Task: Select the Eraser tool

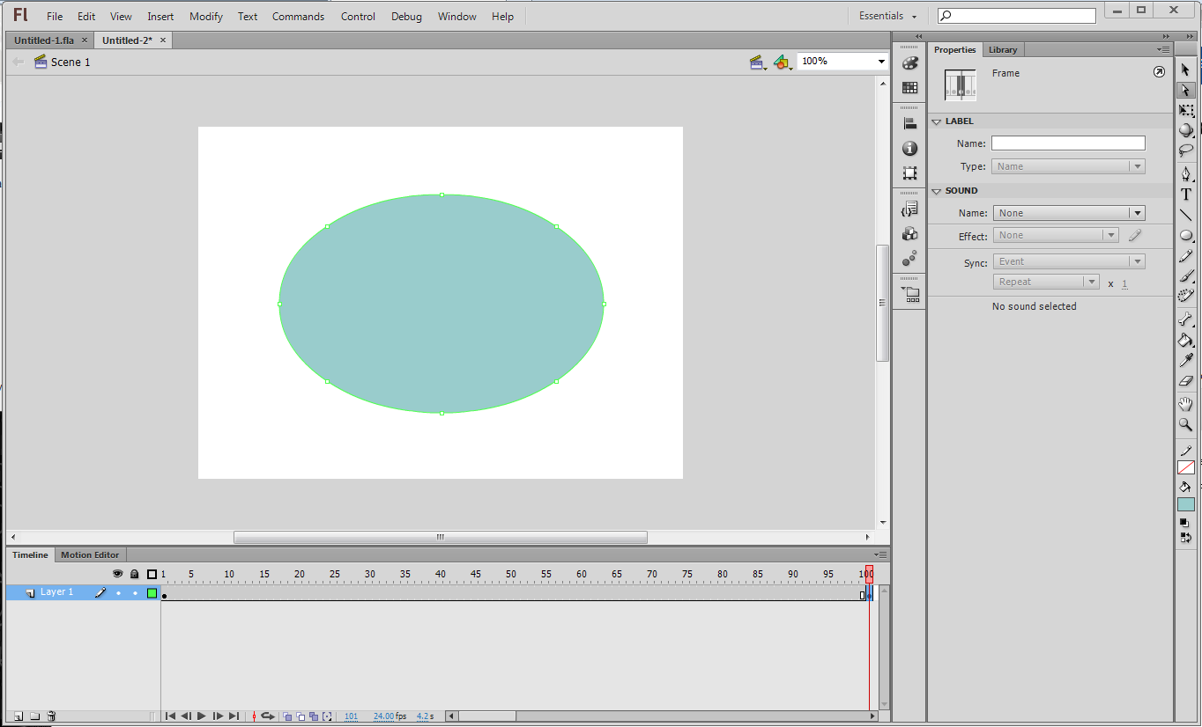Action: tap(1185, 381)
